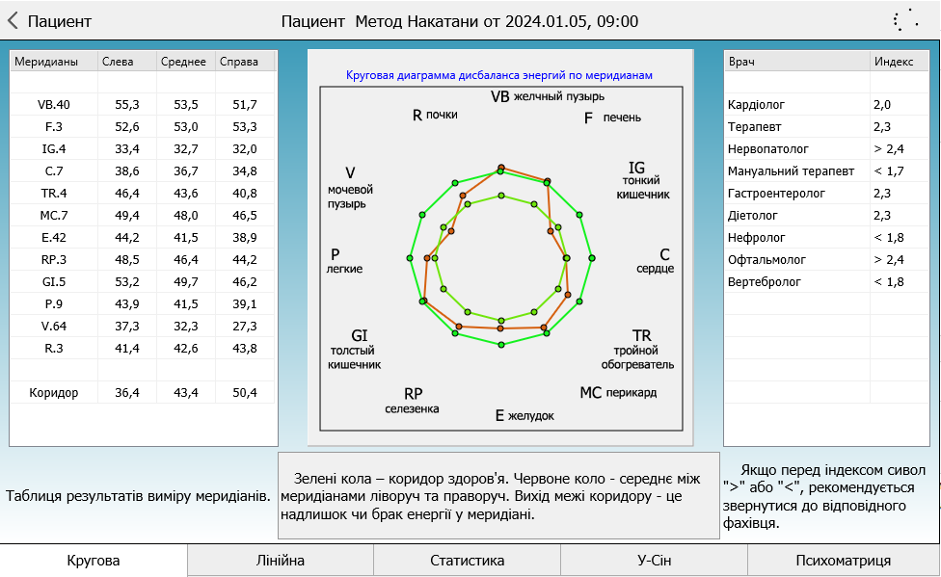Click the Коридор row in the table

54,393
